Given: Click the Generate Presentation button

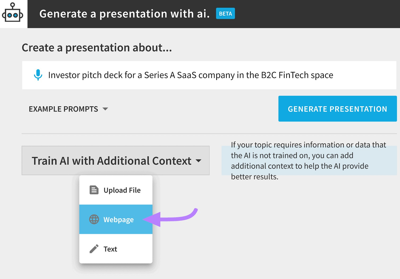Looking at the screenshot, I should (x=337, y=109).
